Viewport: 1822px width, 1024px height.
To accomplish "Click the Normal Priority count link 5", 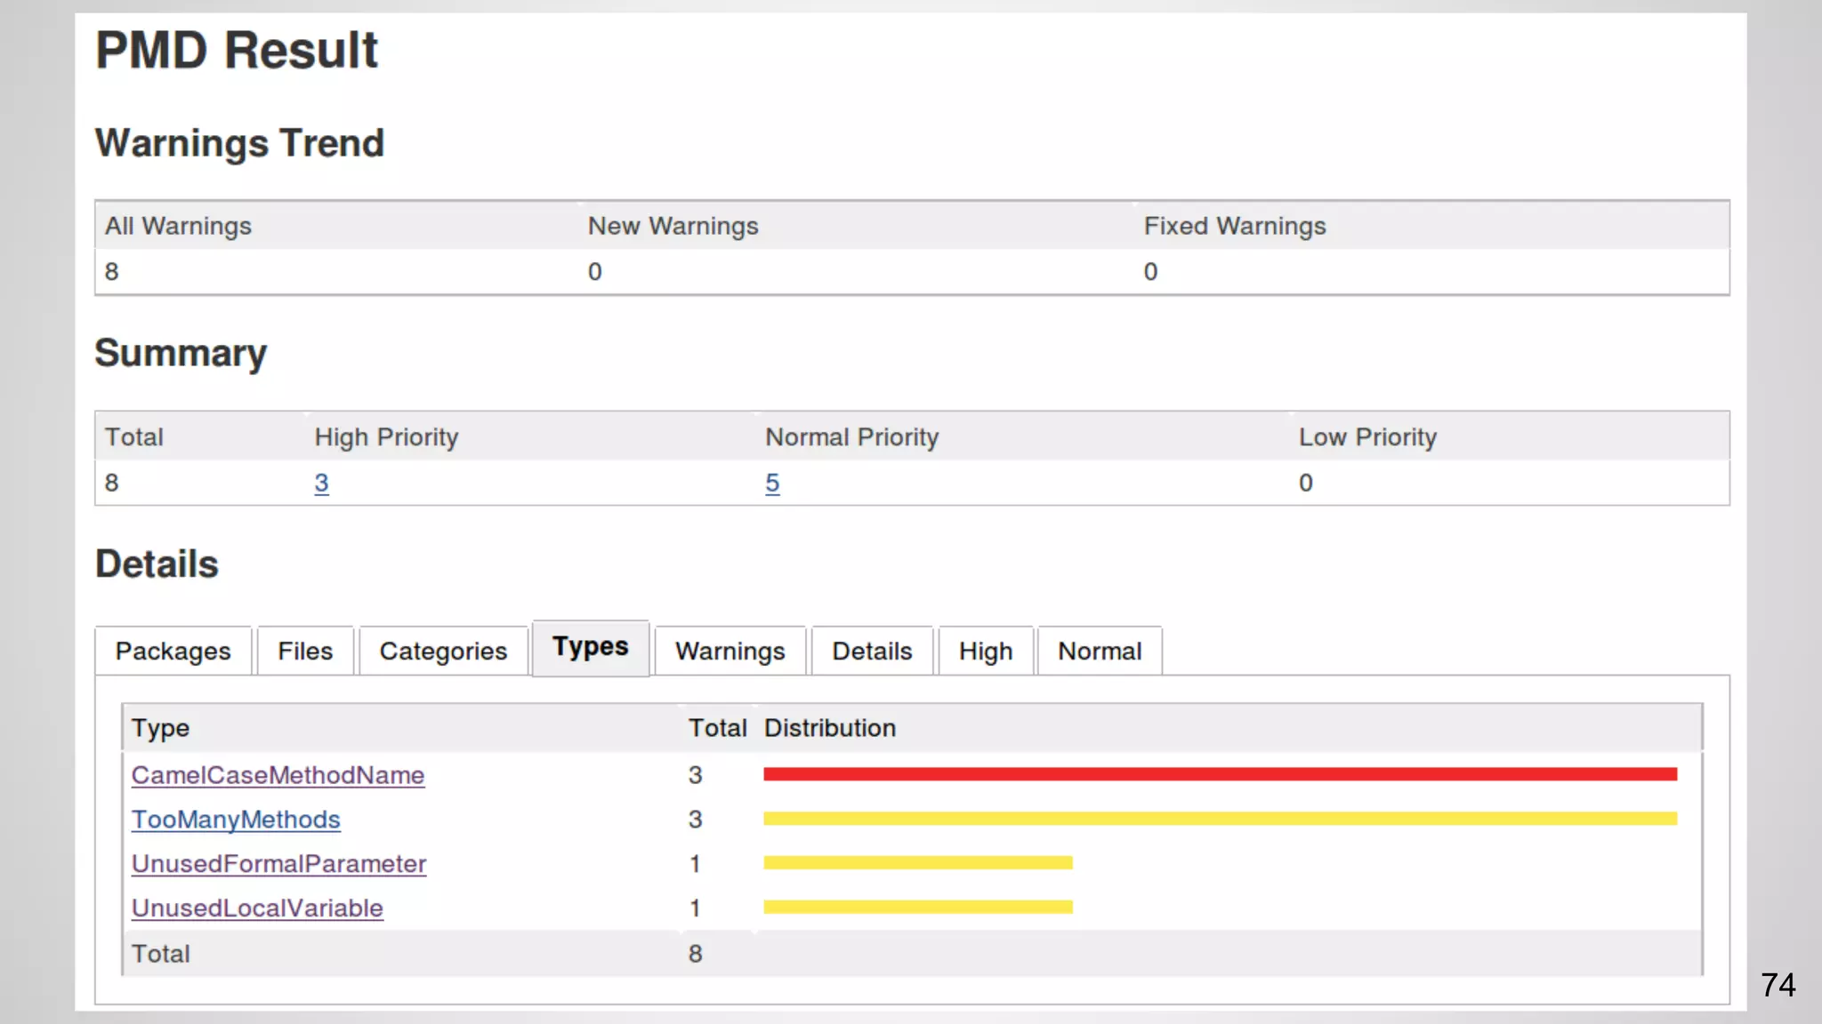I will pyautogui.click(x=772, y=483).
